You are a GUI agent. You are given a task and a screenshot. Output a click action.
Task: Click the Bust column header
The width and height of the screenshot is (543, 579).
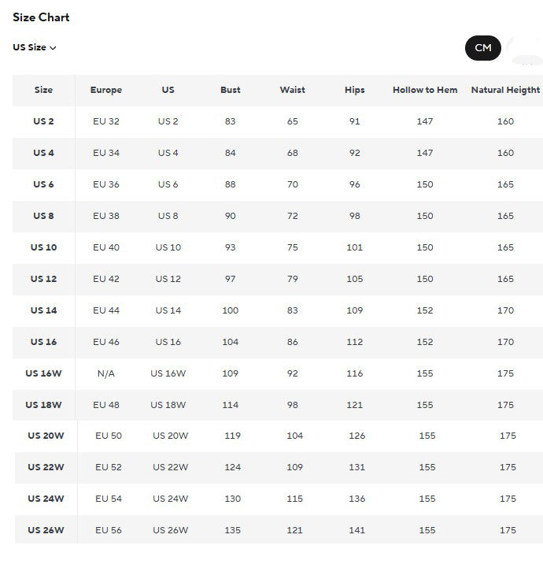pos(231,90)
